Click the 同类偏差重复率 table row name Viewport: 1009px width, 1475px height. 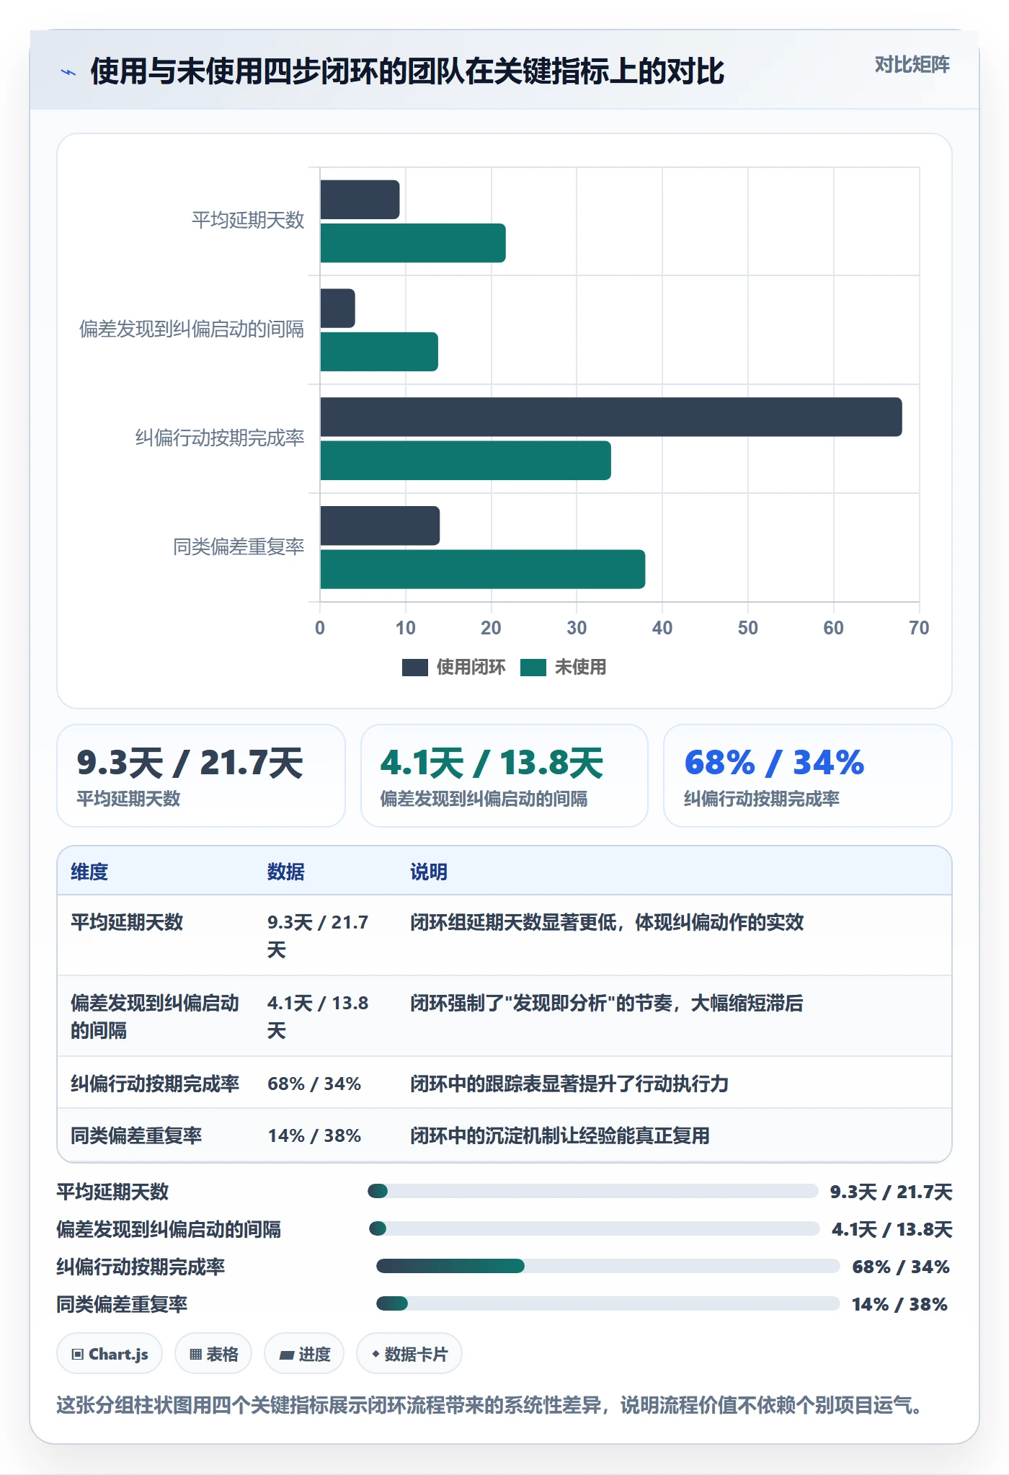coord(136,1135)
